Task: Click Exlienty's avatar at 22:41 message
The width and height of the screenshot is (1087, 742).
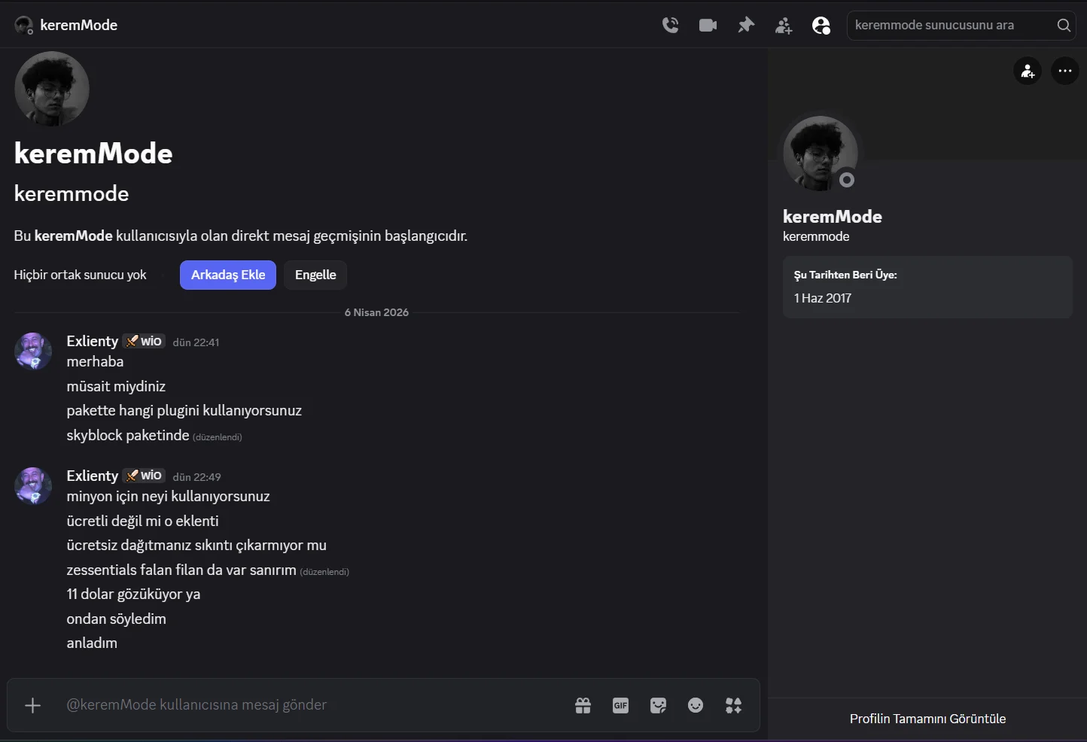Action: pyautogui.click(x=33, y=351)
